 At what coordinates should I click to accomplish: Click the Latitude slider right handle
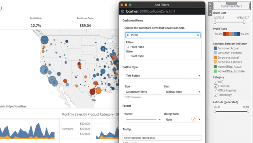[x=248, y=111]
